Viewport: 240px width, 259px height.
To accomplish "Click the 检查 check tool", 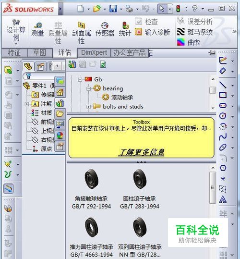I will [146, 22].
